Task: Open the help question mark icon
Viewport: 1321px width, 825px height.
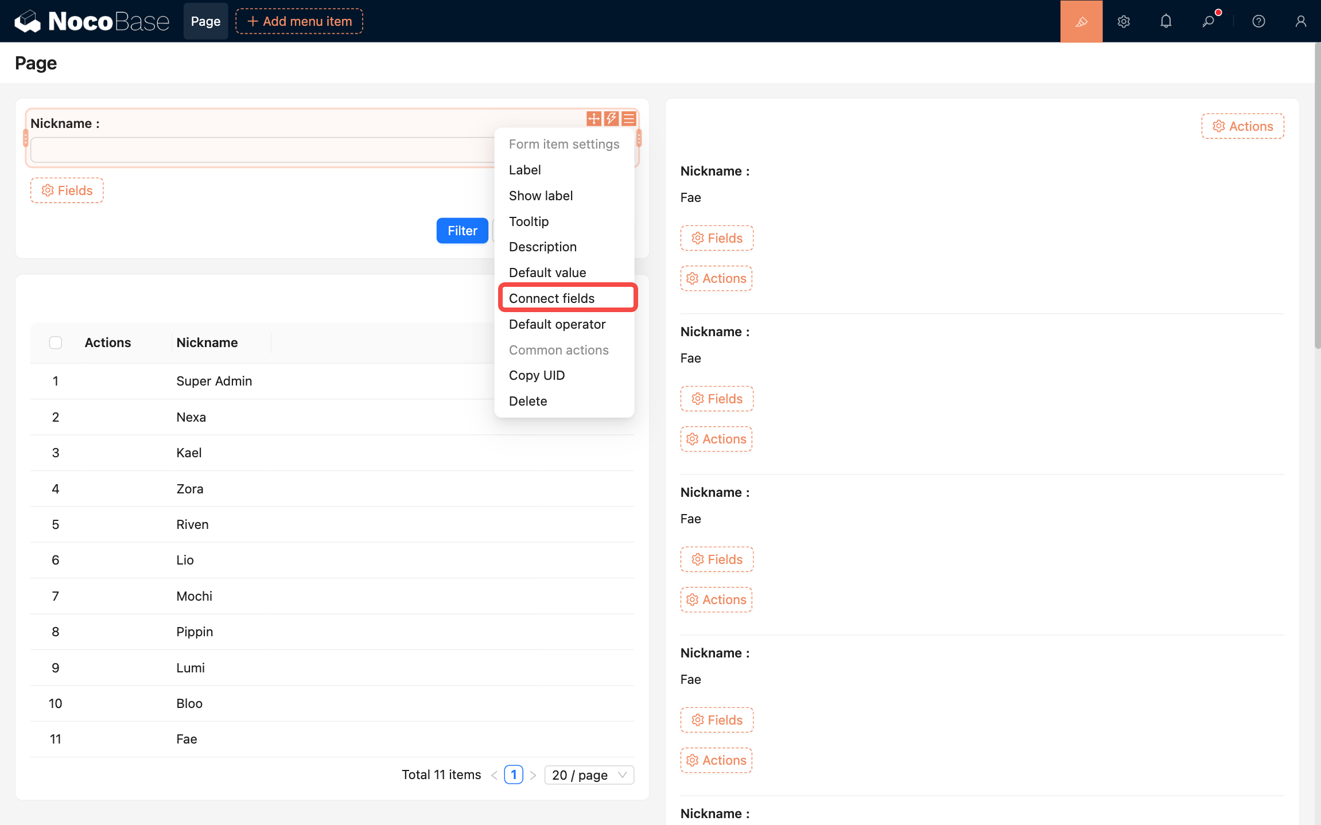Action: [x=1258, y=21]
